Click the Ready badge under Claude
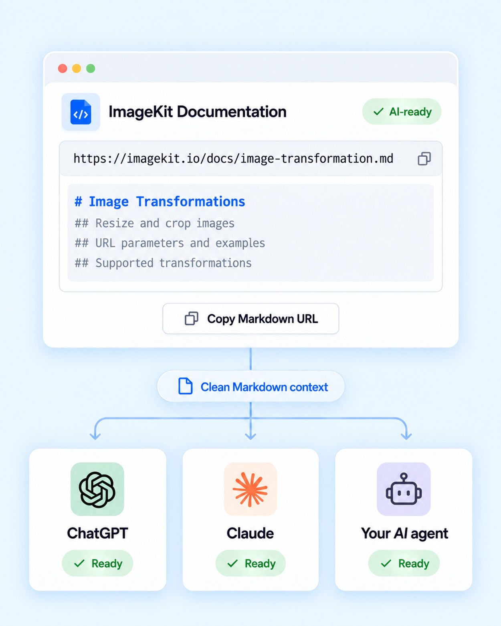501x626 pixels. [x=250, y=563]
